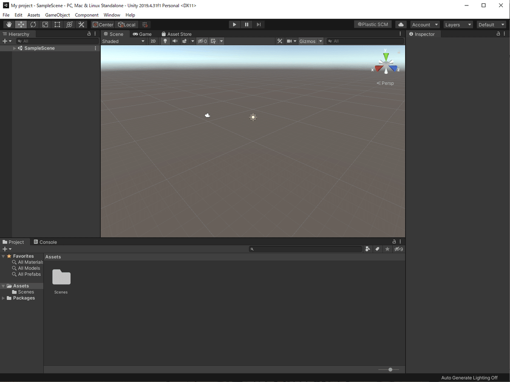
Task: Toggle hidden objects visibility in Scene
Action: click(x=202, y=41)
